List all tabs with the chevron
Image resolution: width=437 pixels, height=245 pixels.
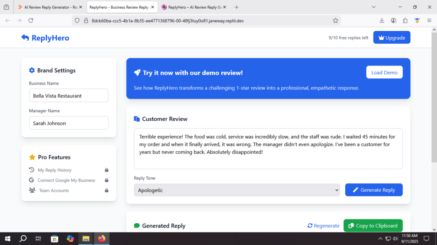[x=374, y=7]
